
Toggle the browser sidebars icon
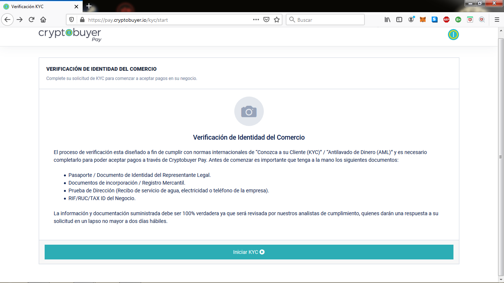[x=399, y=20]
